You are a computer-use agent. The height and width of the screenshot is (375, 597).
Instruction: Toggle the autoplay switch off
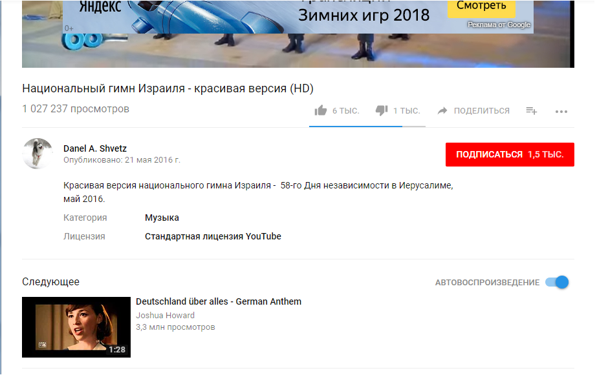[557, 282]
